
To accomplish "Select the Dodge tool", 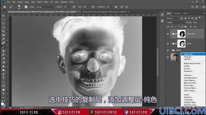I will 4,70.
